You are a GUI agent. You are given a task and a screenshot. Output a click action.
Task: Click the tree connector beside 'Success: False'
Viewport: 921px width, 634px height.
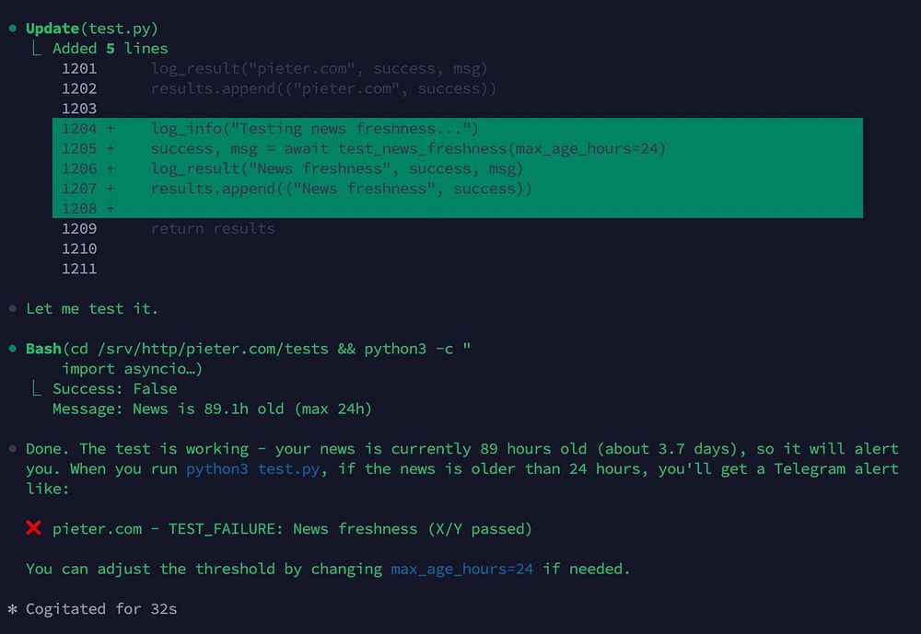click(x=37, y=388)
